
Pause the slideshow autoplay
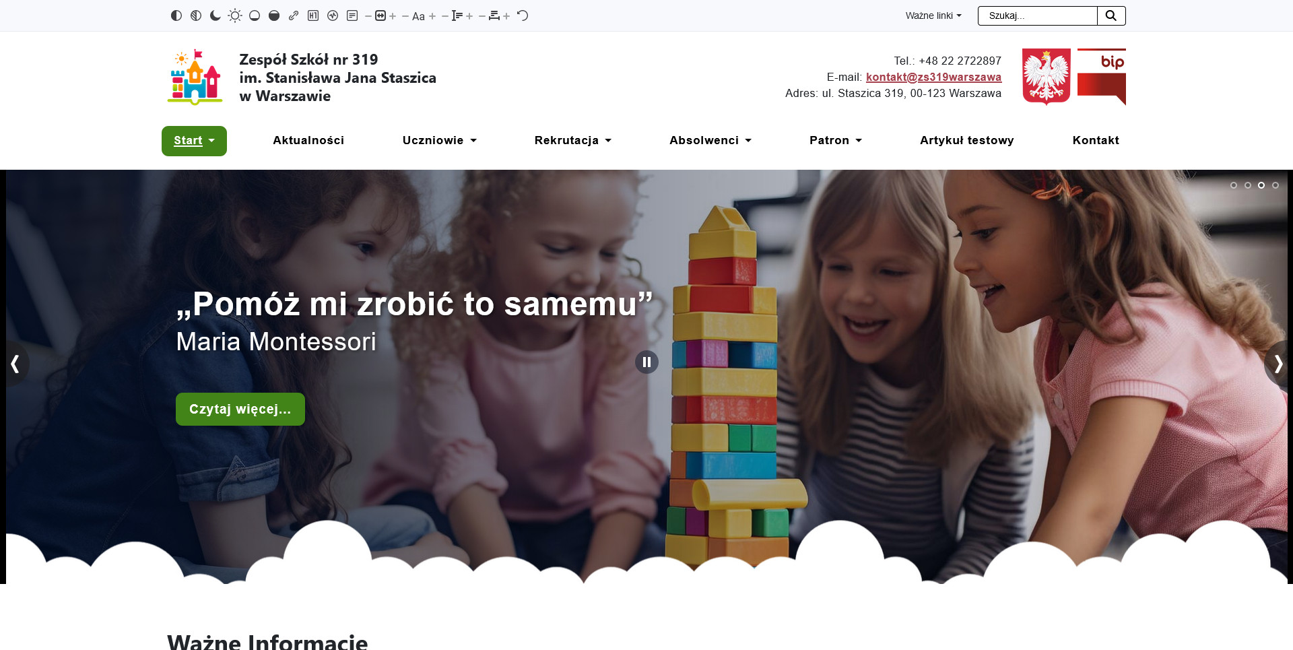click(x=646, y=362)
